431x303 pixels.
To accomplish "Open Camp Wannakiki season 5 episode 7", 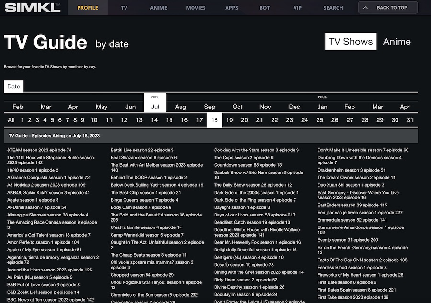I will coord(147,235).
